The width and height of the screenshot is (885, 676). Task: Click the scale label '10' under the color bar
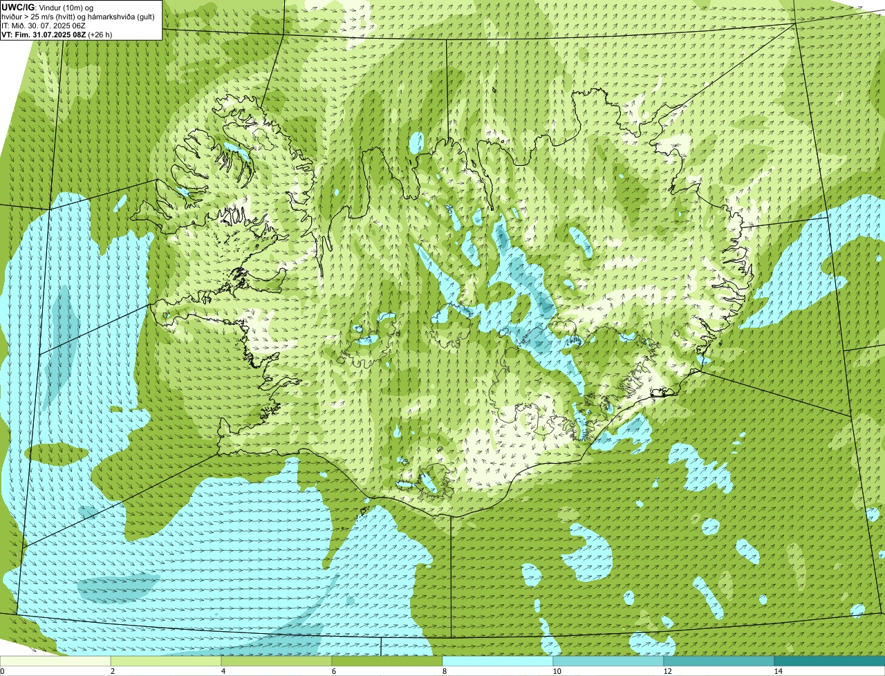pyautogui.click(x=557, y=671)
